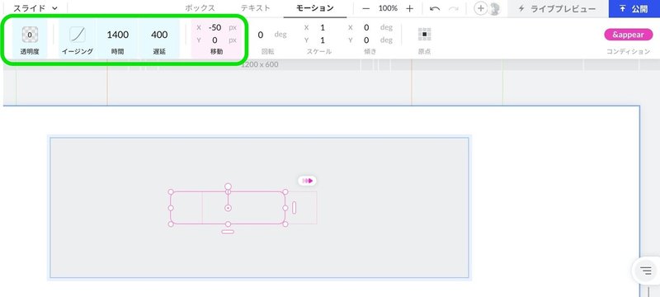Switch to the テキスト tab
The width and height of the screenshot is (660, 297).
click(256, 8)
